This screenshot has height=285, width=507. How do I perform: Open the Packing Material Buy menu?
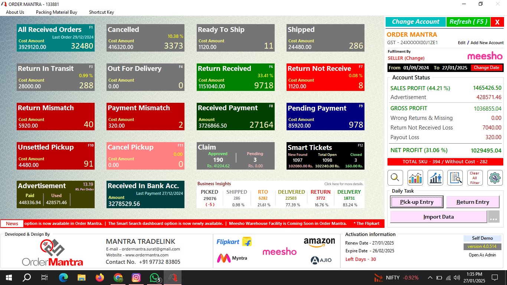click(56, 12)
